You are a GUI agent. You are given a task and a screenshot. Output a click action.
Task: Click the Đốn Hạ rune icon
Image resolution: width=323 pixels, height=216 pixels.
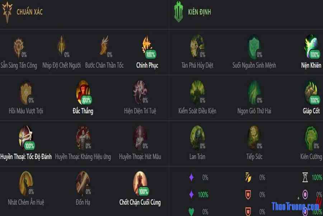[83, 183]
